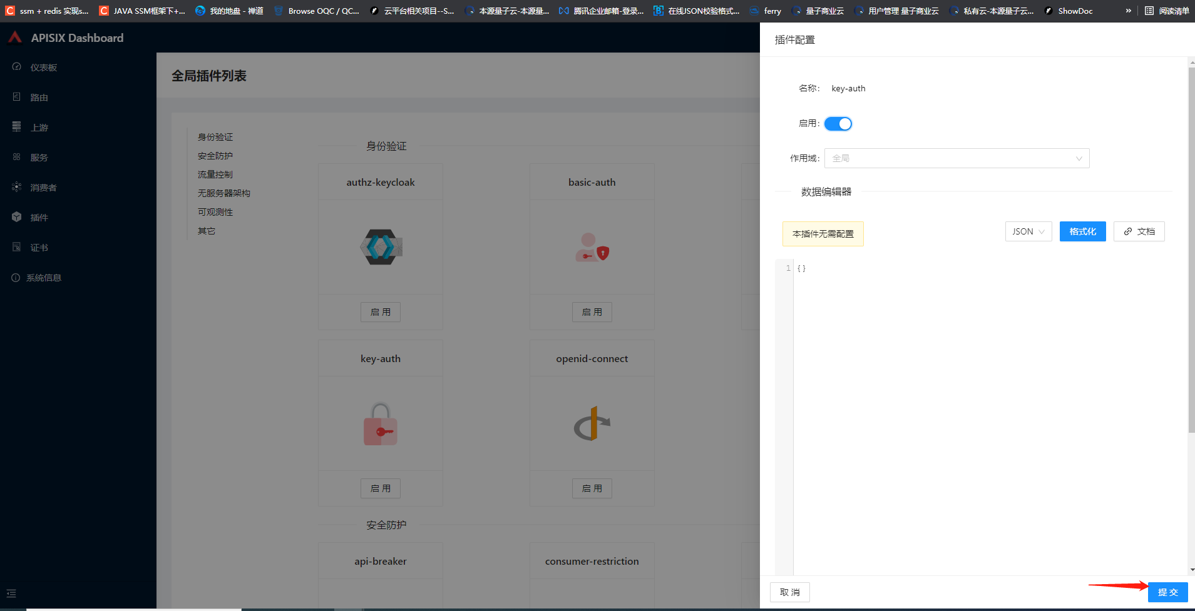This screenshot has height=611, width=1195.
Task: Jump to 无服务器架构 category anchor
Action: pos(224,193)
